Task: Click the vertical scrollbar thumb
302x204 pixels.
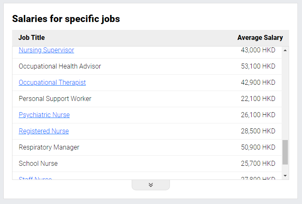Action: click(x=285, y=152)
